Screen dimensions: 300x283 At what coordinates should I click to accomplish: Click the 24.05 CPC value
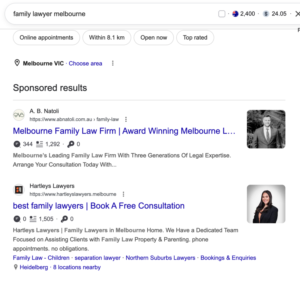pyautogui.click(x=279, y=14)
